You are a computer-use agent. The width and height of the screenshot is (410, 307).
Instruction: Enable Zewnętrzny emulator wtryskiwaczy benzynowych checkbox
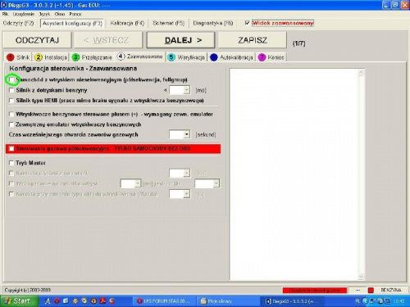coord(11,124)
